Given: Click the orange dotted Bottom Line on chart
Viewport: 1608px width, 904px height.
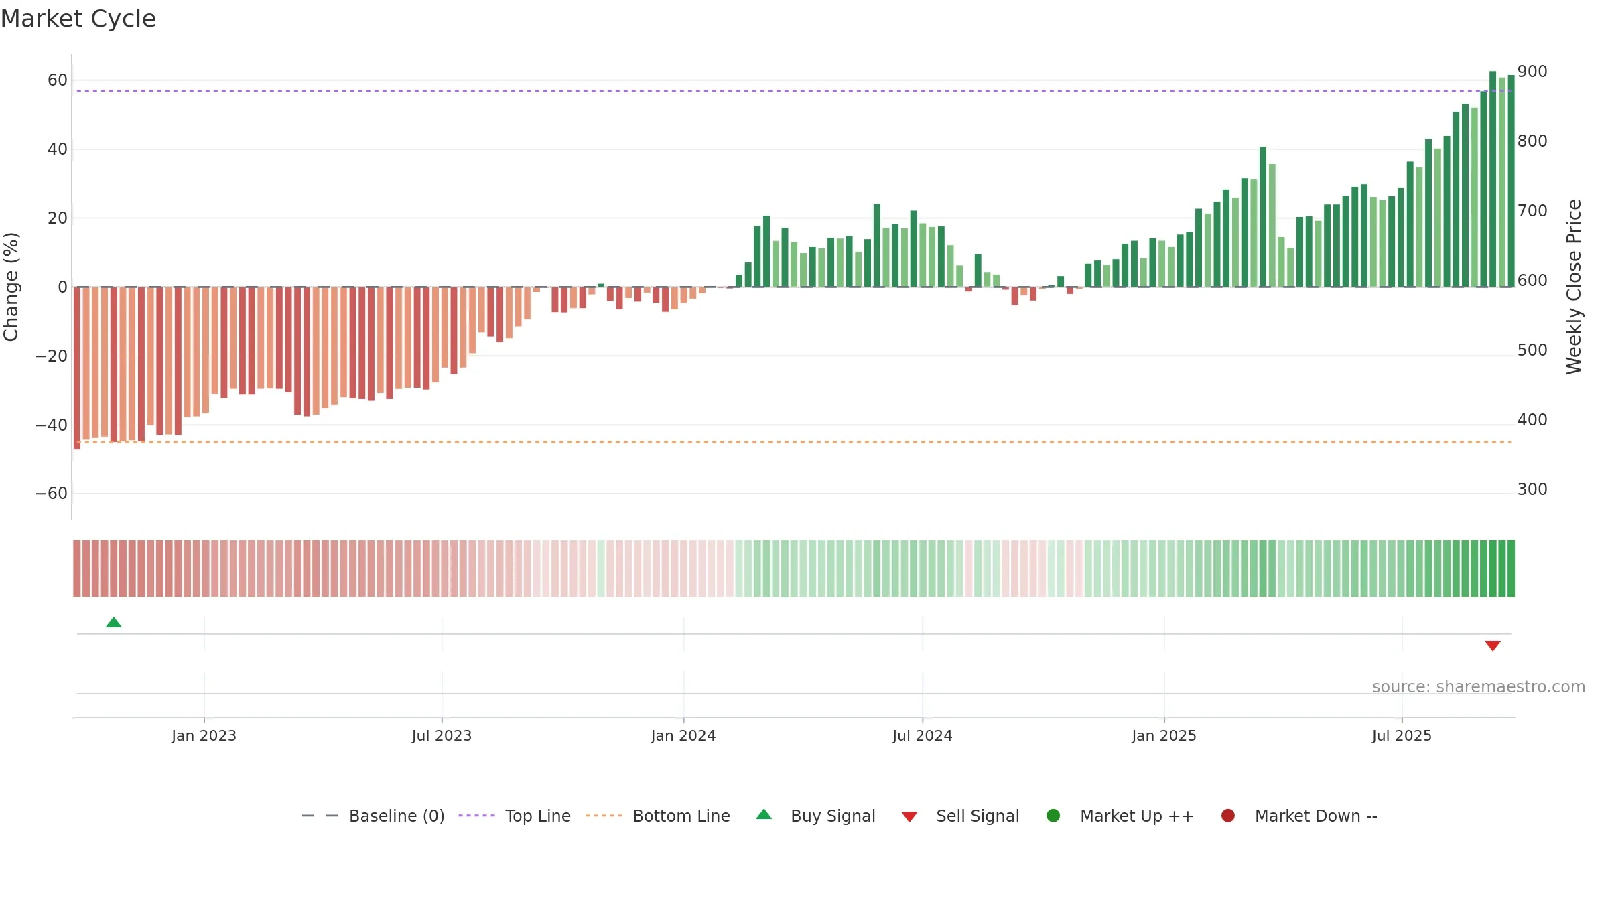Looking at the screenshot, I should 794,442.
